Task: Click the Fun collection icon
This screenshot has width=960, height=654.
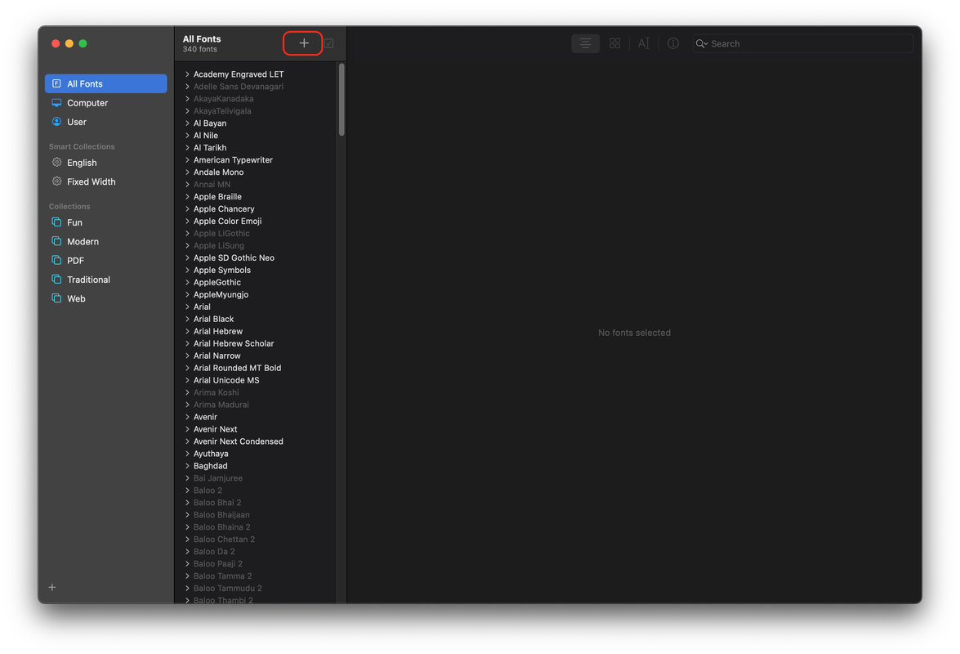Action: [56, 222]
